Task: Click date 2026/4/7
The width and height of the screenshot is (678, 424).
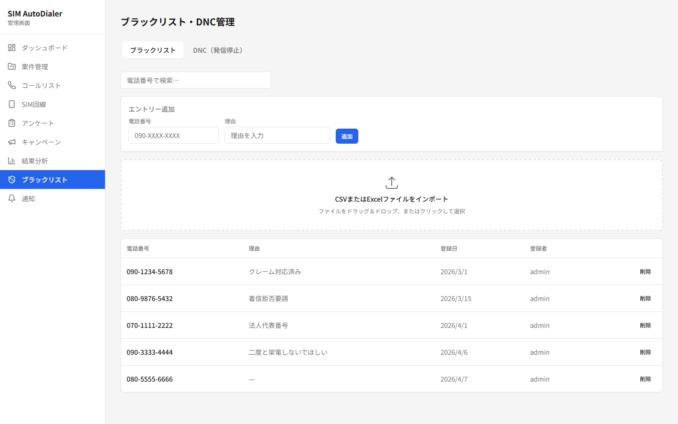Action: [x=454, y=379]
